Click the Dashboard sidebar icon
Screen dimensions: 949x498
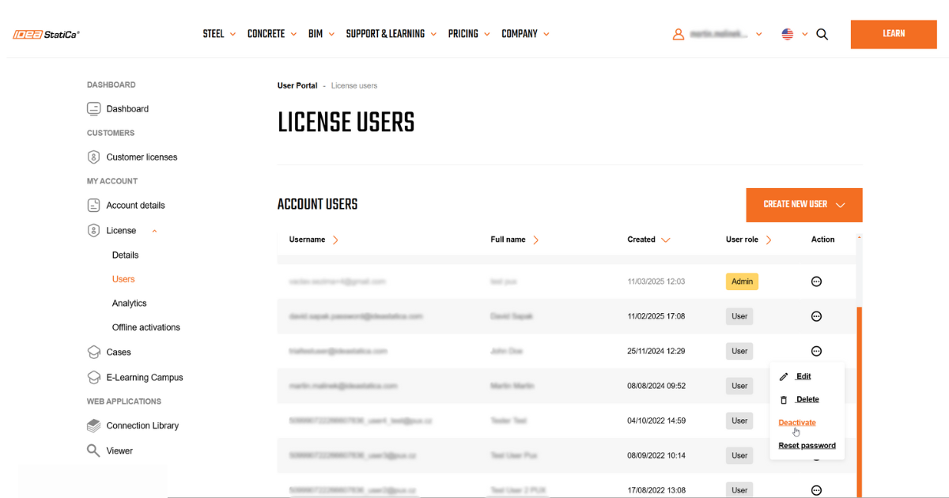click(x=93, y=109)
